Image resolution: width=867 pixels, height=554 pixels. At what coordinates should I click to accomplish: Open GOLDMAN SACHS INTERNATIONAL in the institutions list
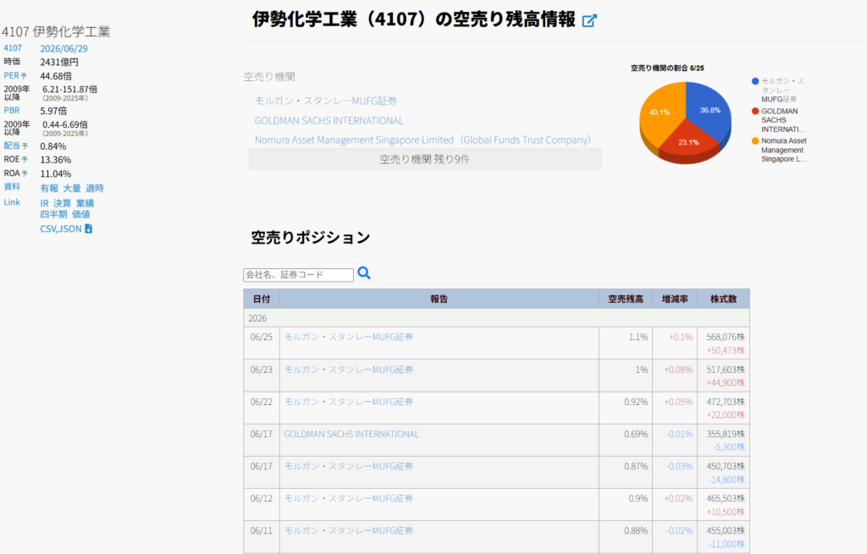(329, 120)
